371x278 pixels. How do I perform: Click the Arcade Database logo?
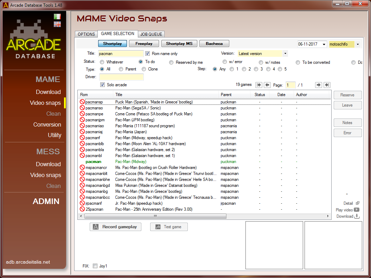pos(34,39)
